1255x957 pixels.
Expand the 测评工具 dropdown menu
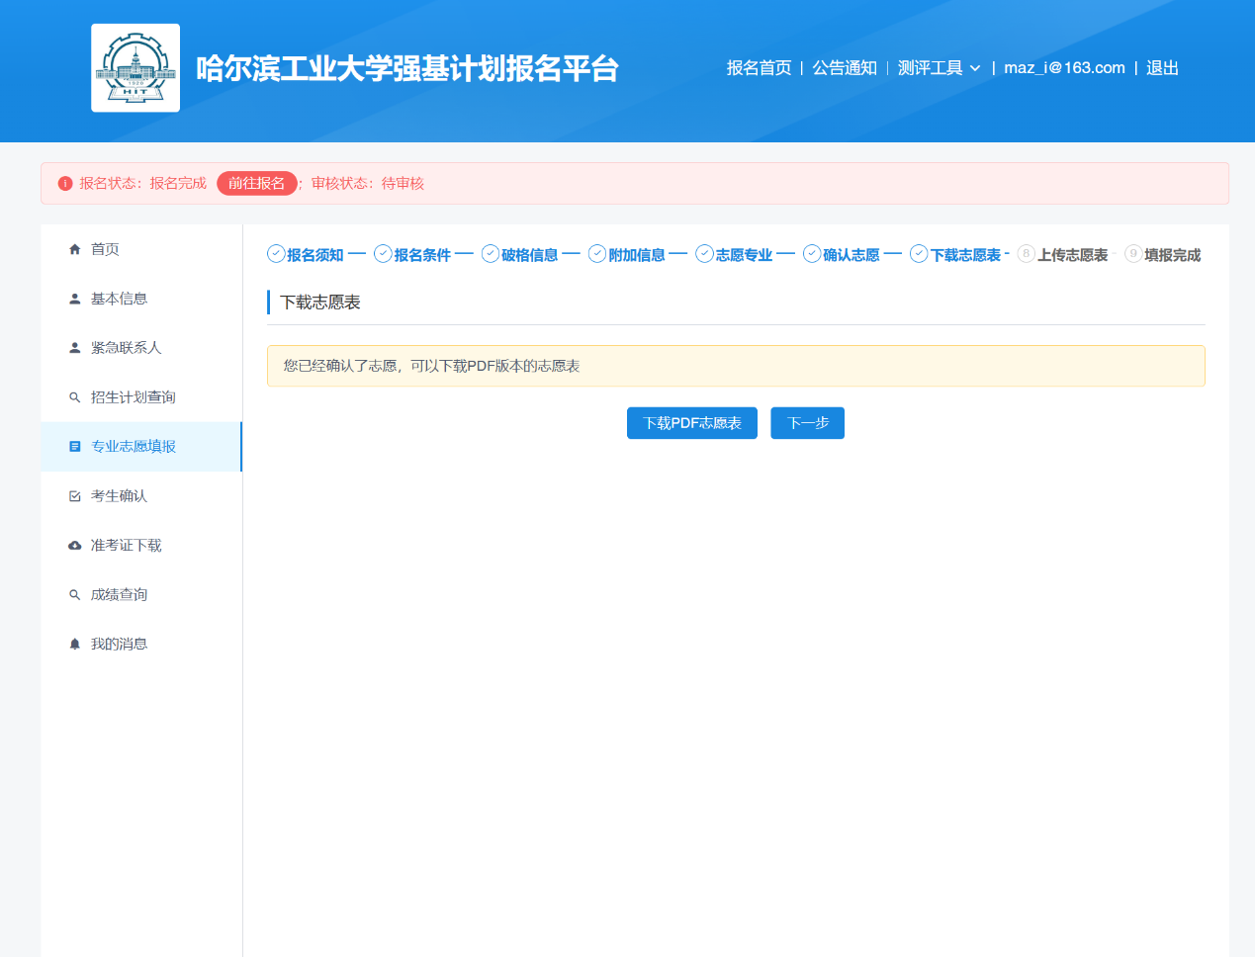tap(930, 68)
